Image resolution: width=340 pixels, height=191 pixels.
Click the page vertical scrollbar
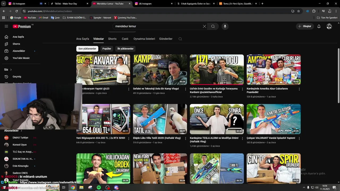(x=338, y=76)
